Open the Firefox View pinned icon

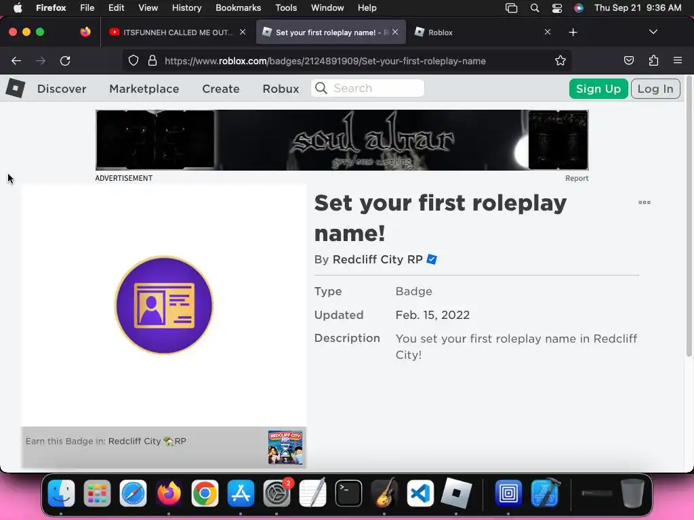click(85, 32)
